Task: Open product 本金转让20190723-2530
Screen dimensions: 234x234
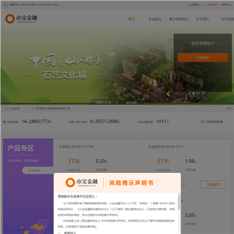Action: (x=77, y=147)
